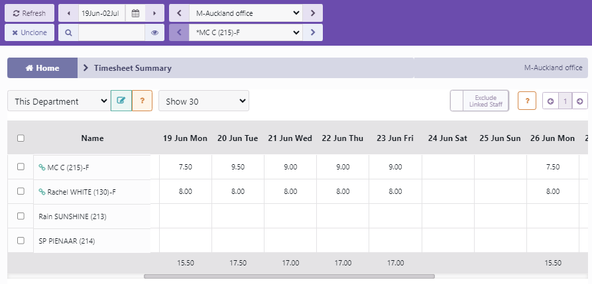Click Timesheet Summary breadcrumb
The height and width of the screenshot is (284, 592).
[x=133, y=68]
